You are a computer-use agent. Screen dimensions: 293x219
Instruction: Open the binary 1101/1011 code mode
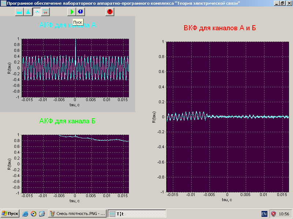pyautogui.click(x=45, y=12)
